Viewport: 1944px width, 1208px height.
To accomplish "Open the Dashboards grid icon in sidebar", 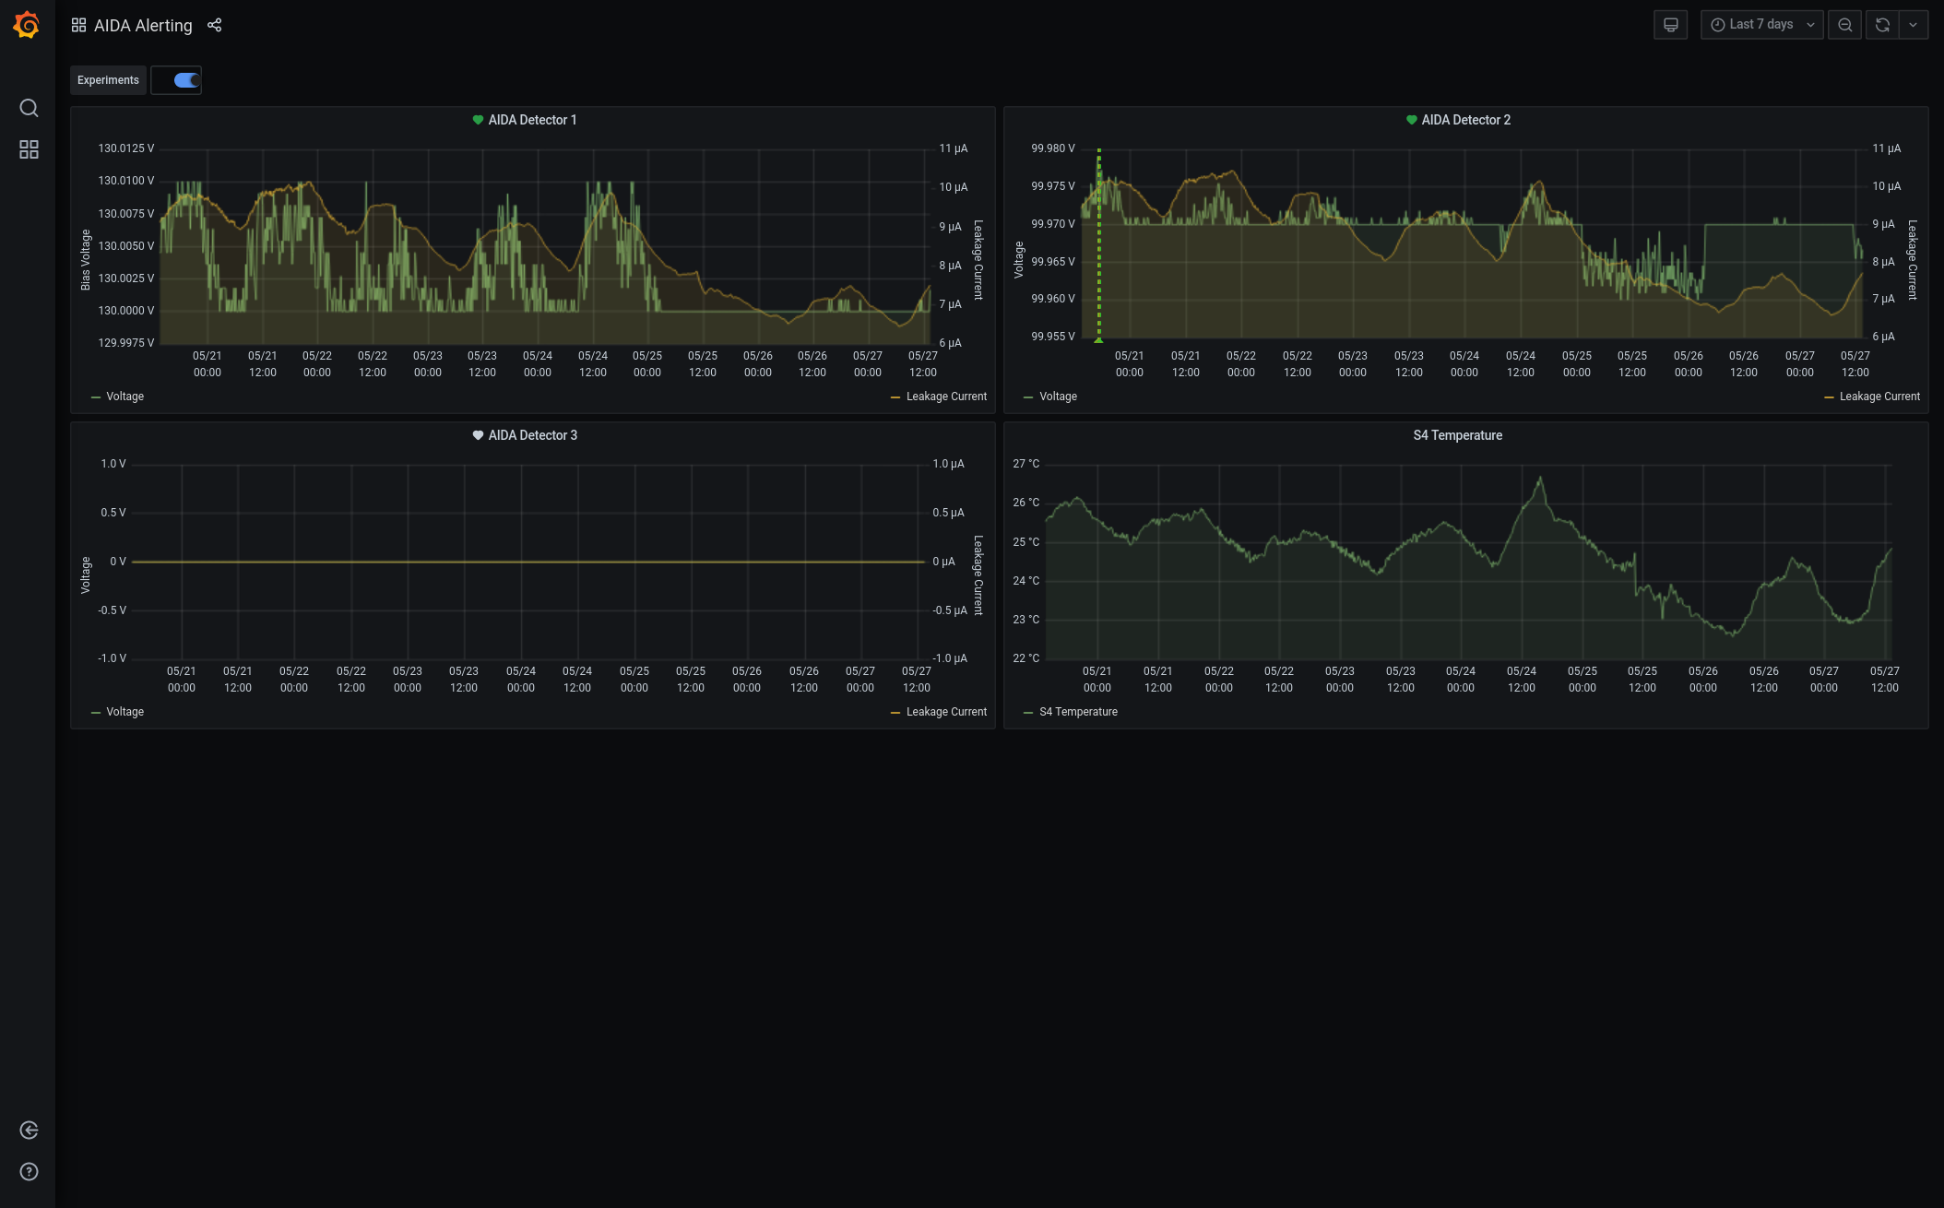I will [x=29, y=149].
